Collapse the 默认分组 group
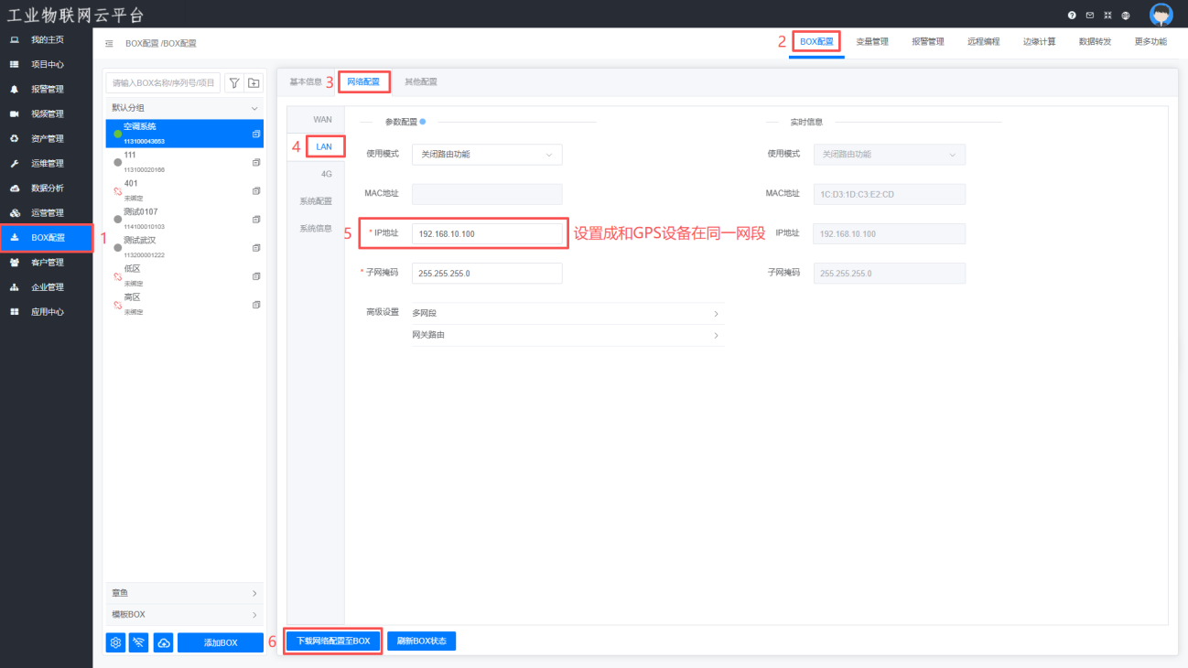The height and width of the screenshot is (668, 1188). click(254, 108)
